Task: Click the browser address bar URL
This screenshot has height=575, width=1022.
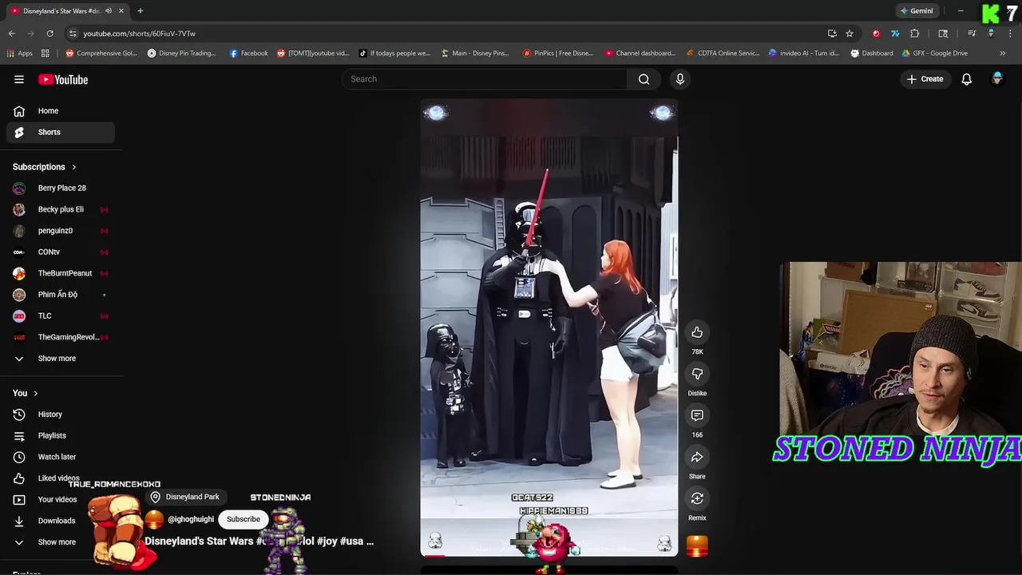Action: pos(140,34)
